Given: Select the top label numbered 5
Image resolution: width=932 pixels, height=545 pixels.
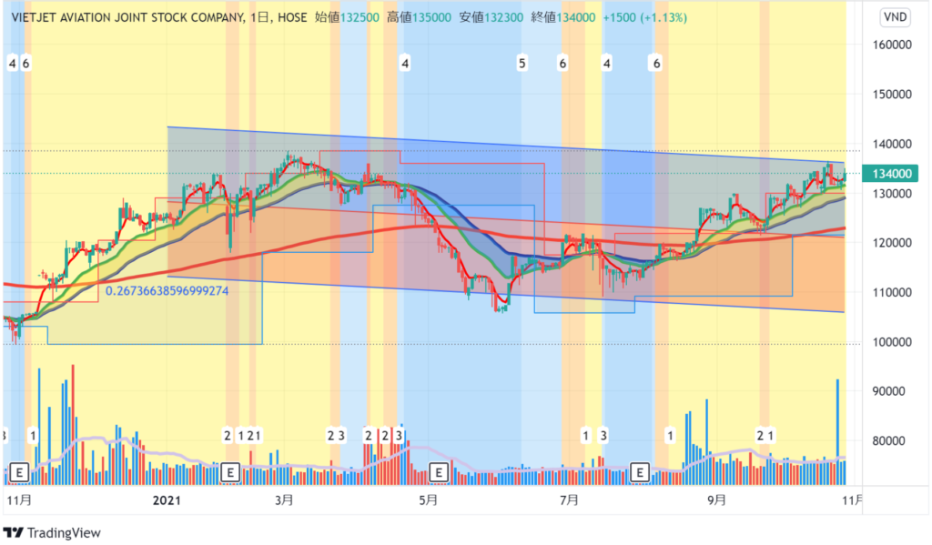Looking at the screenshot, I should [522, 63].
